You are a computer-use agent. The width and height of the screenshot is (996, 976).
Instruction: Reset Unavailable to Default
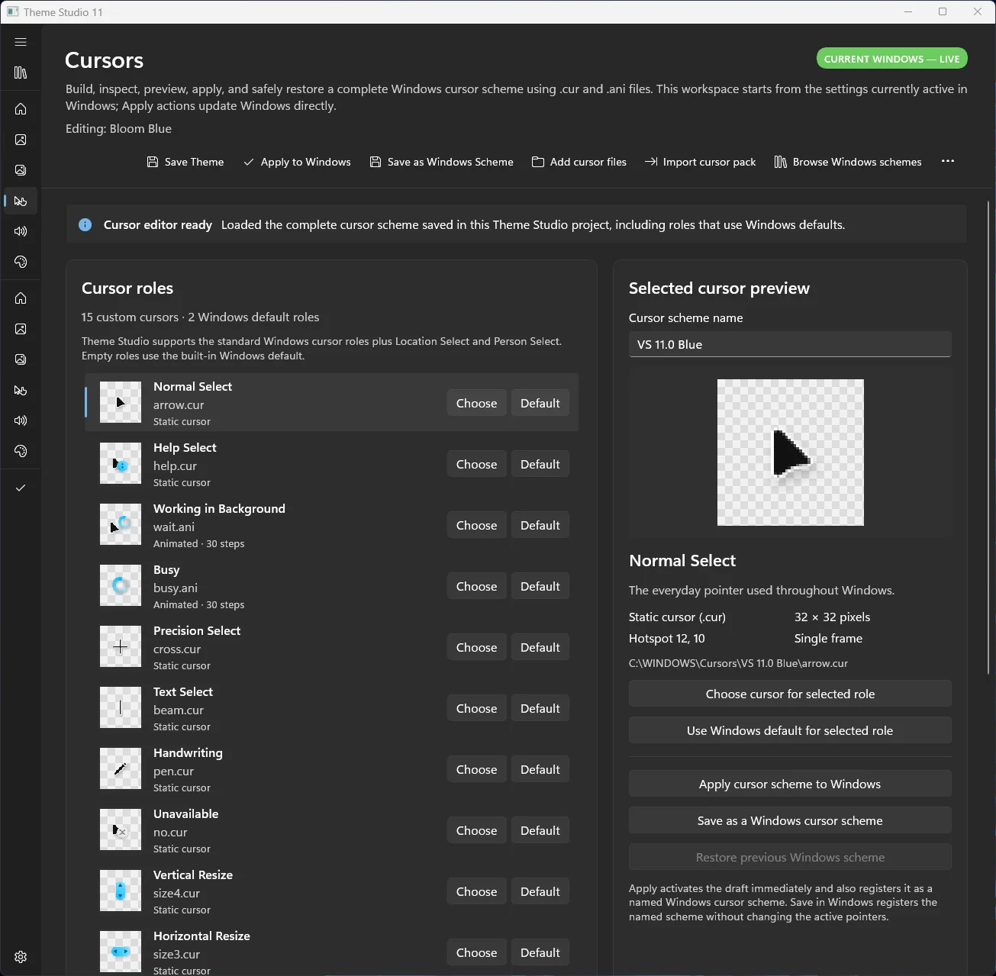540,830
